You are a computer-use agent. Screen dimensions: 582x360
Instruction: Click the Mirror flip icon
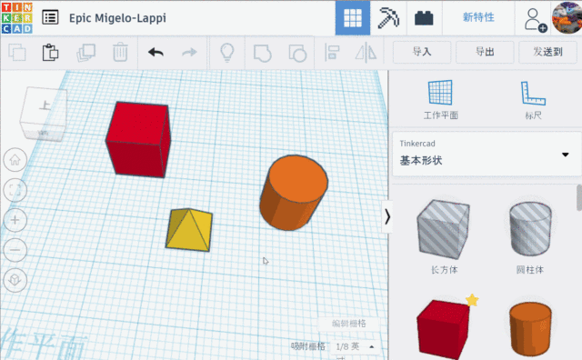coord(366,53)
